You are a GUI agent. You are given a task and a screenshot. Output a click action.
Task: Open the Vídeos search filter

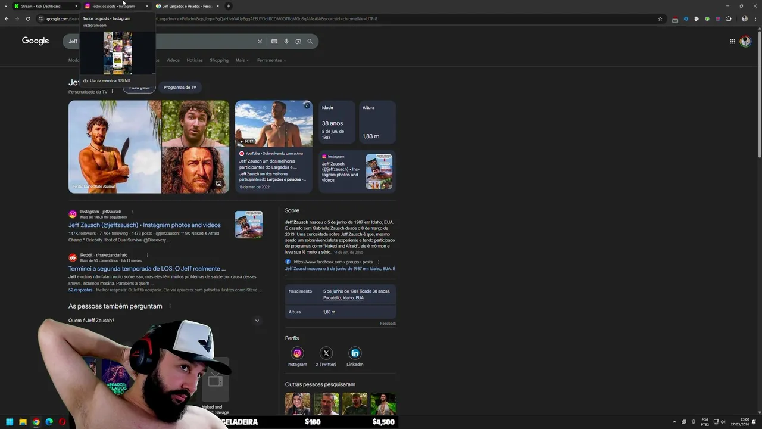[173, 60]
